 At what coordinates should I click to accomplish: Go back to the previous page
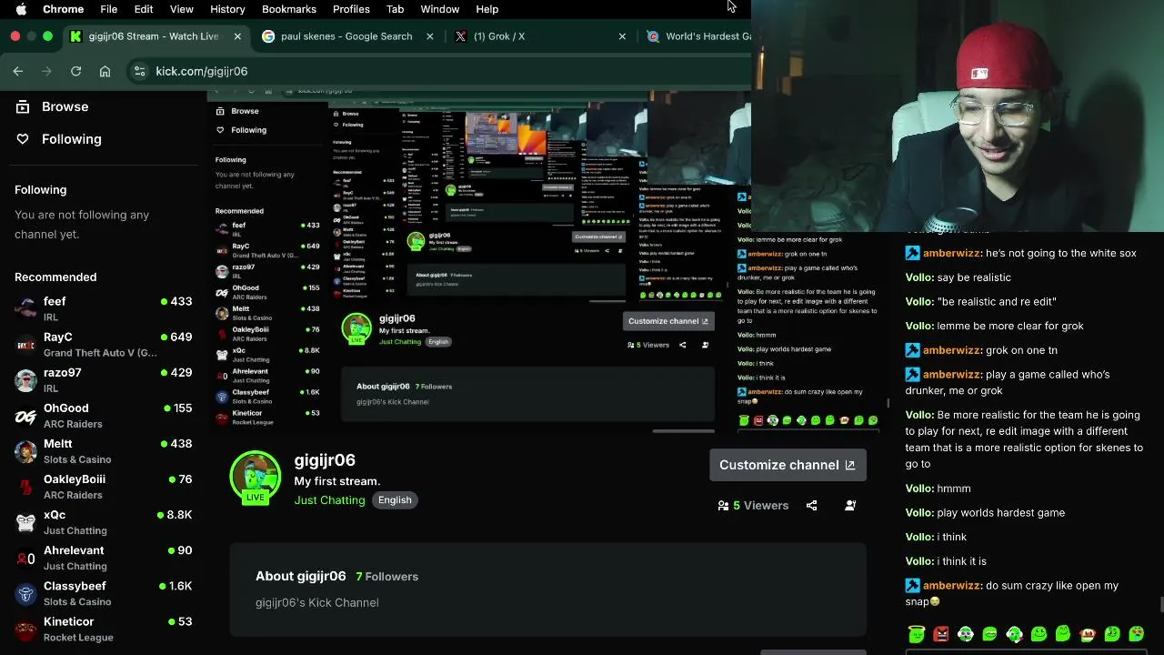(x=18, y=71)
